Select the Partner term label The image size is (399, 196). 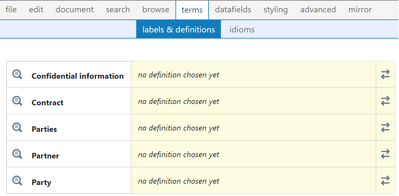(45, 156)
